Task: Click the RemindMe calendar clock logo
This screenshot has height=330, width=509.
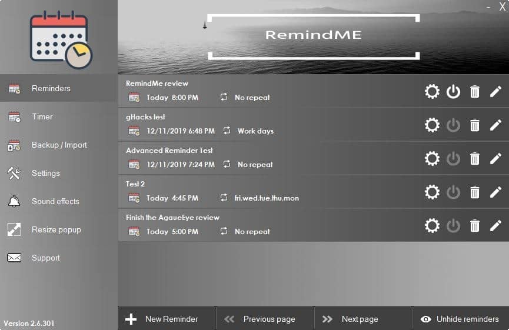Action: pyautogui.click(x=61, y=39)
